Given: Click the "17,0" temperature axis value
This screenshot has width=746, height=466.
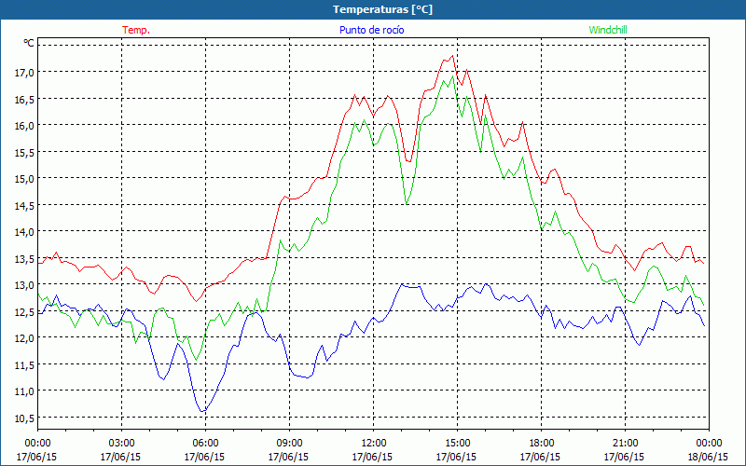Looking at the screenshot, I should coord(25,73).
